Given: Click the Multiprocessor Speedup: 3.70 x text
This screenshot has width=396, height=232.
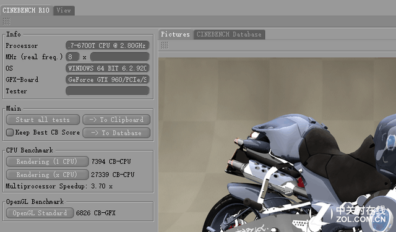Looking at the screenshot, I should point(59,186).
